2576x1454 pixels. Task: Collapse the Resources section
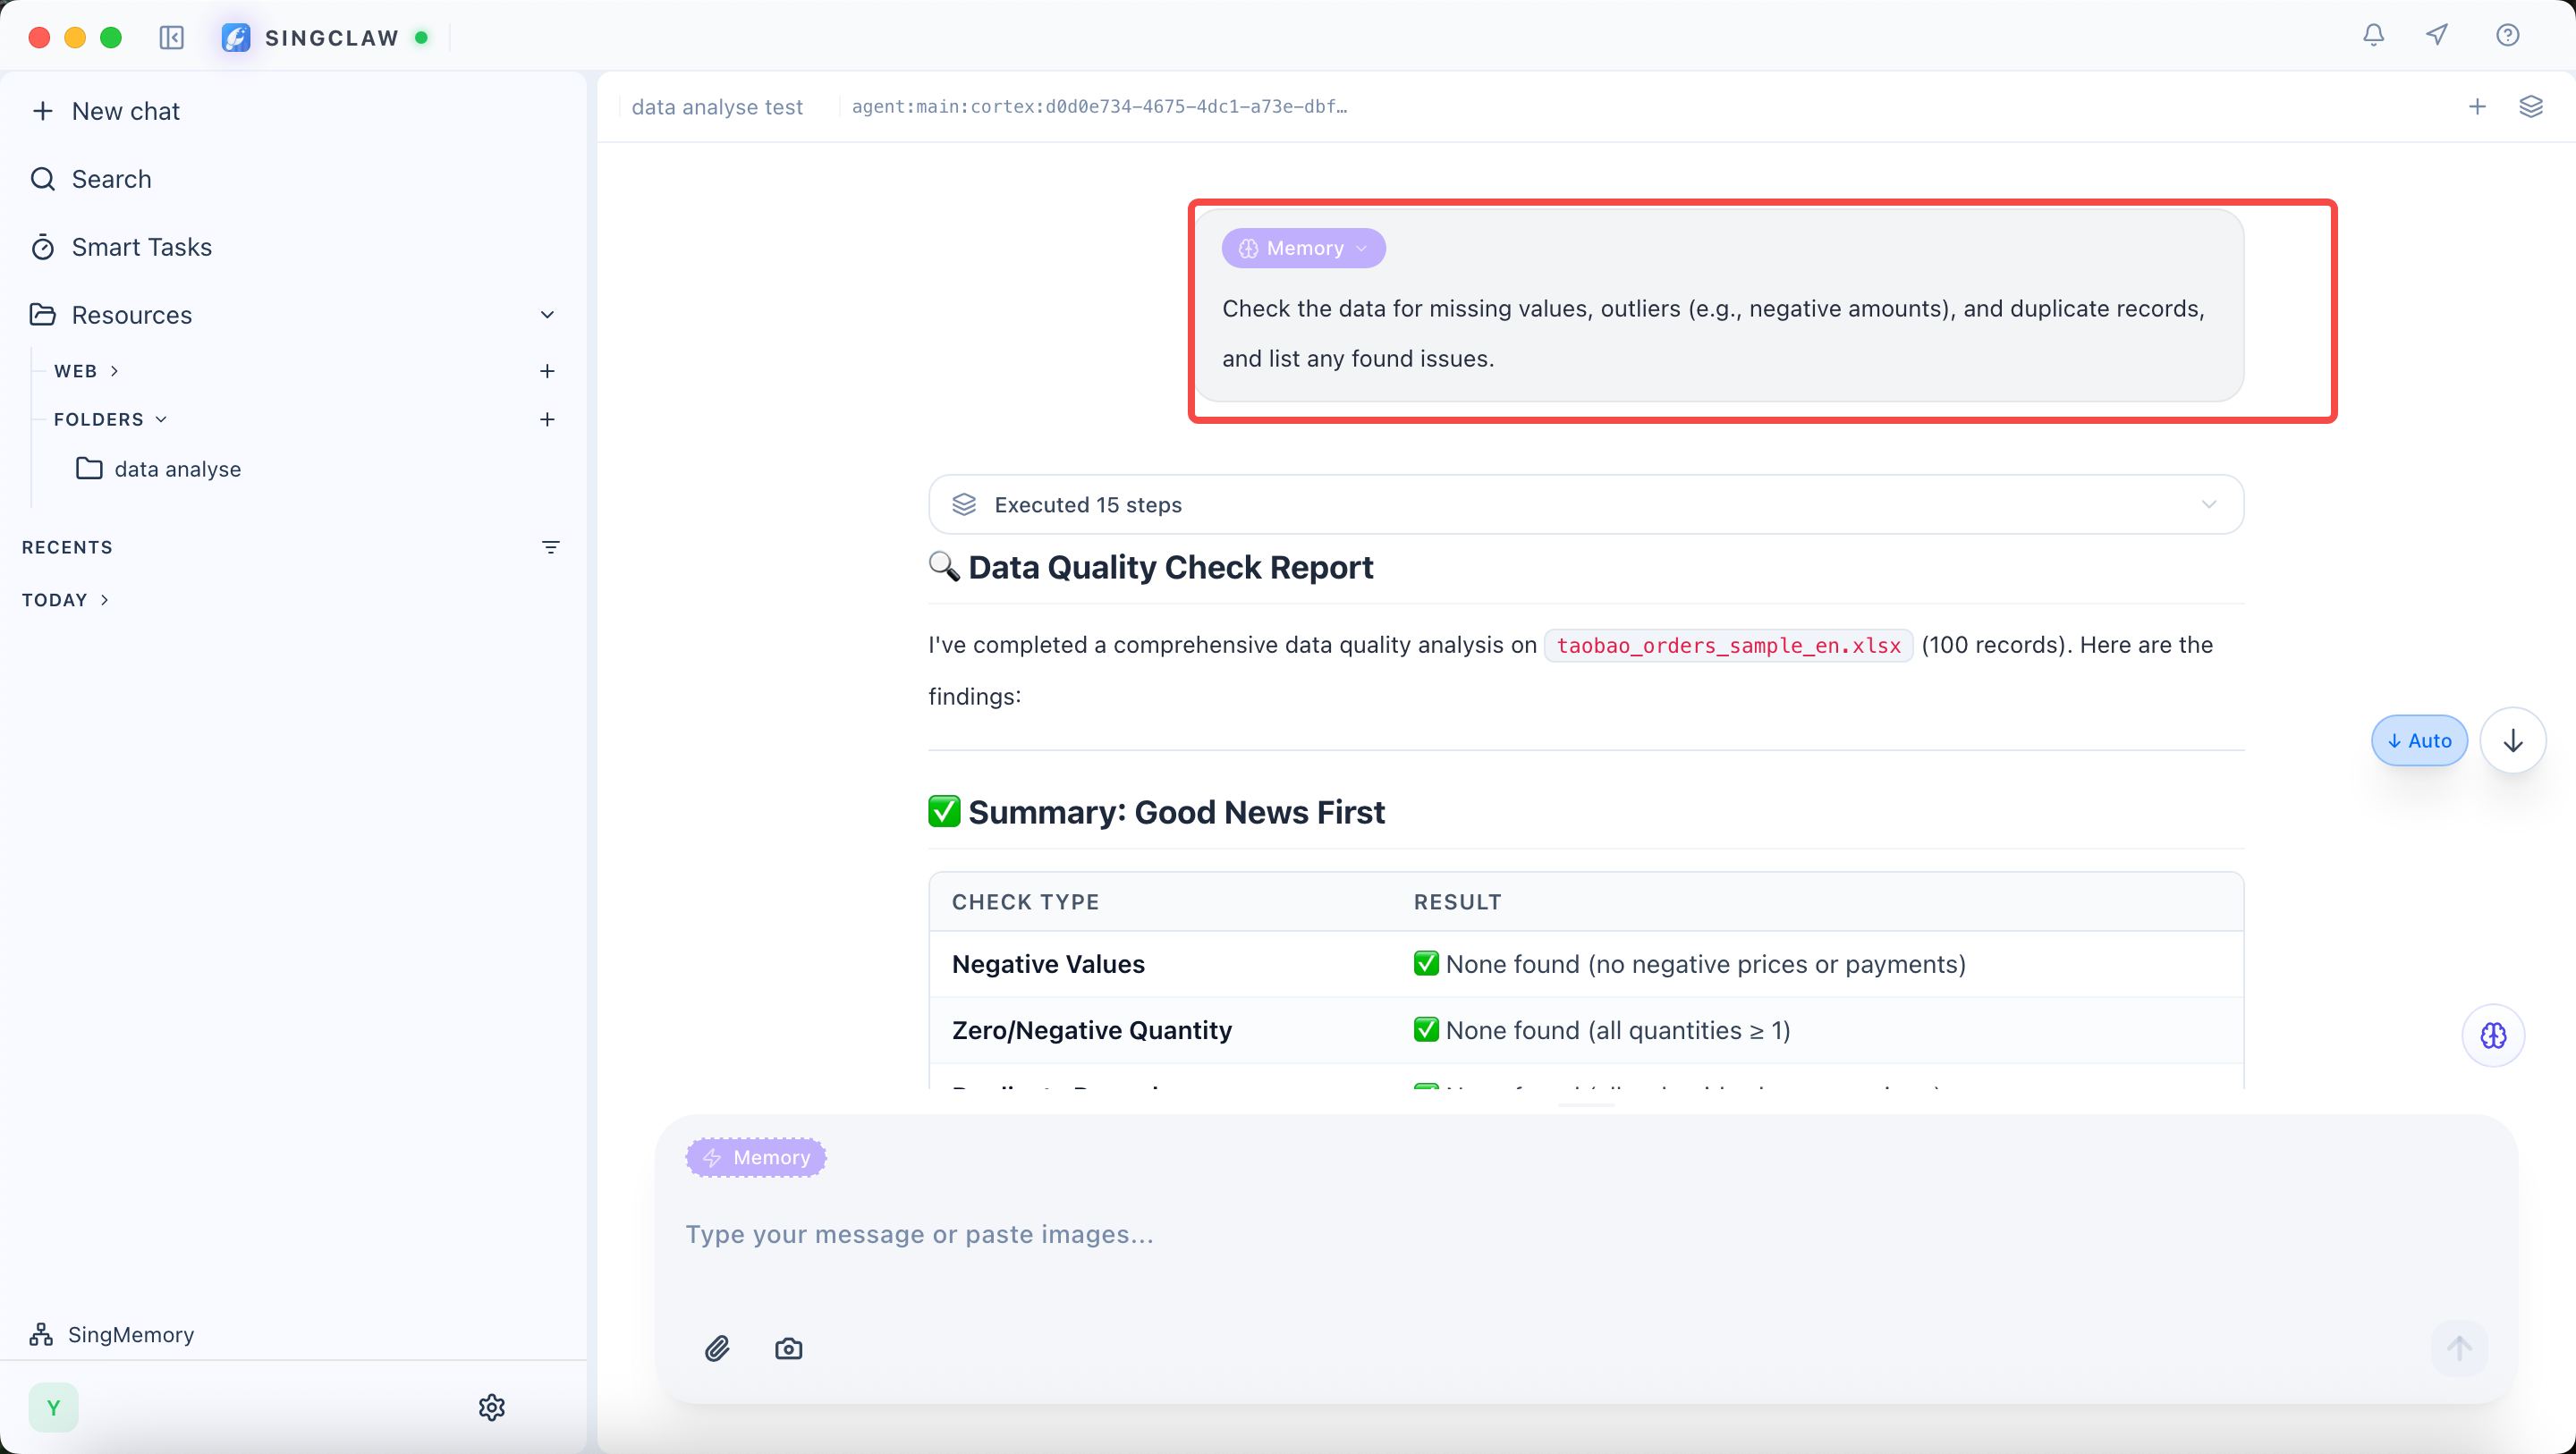(547, 315)
